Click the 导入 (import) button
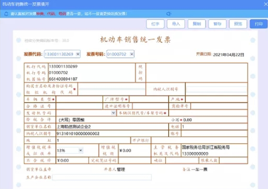The width and height of the screenshot is (268, 189). pyautogui.click(x=176, y=24)
